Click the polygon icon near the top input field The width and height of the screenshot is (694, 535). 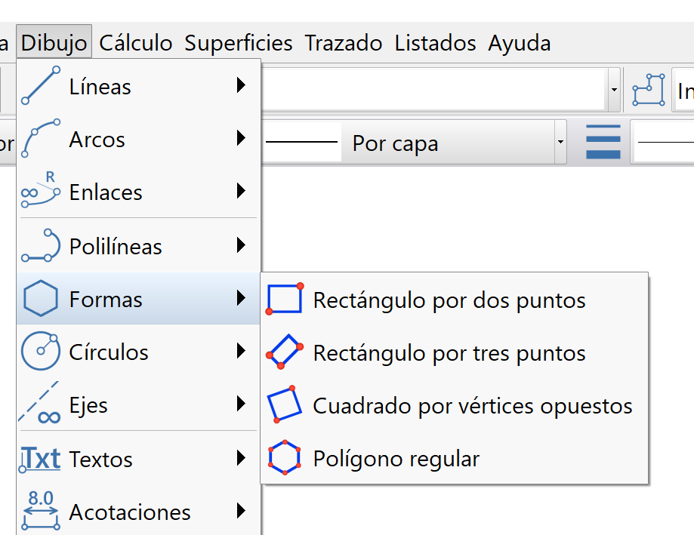point(648,89)
